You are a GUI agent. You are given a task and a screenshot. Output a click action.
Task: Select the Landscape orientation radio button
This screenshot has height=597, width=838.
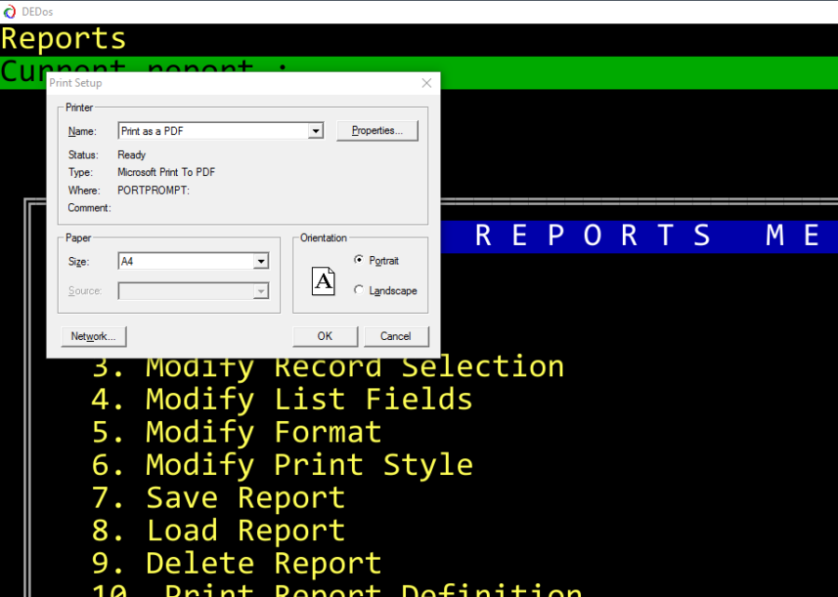(x=359, y=291)
